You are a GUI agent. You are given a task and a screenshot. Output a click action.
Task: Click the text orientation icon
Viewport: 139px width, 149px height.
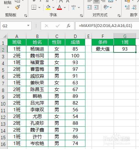106,7
